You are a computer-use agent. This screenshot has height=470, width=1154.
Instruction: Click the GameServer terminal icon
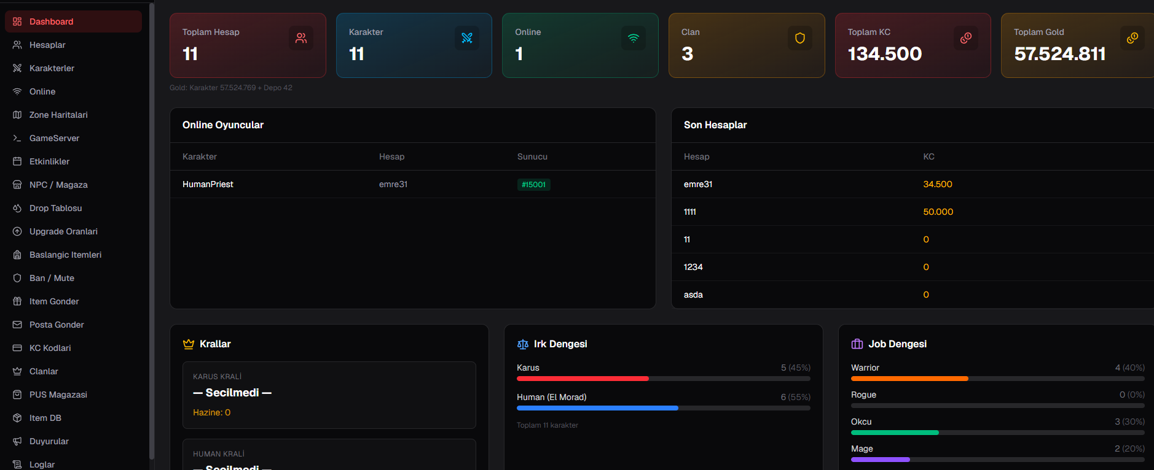[x=17, y=138]
